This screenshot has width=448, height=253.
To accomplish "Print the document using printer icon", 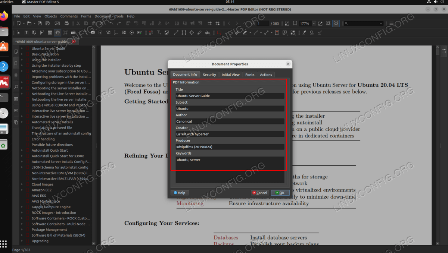I will pos(66,23).
